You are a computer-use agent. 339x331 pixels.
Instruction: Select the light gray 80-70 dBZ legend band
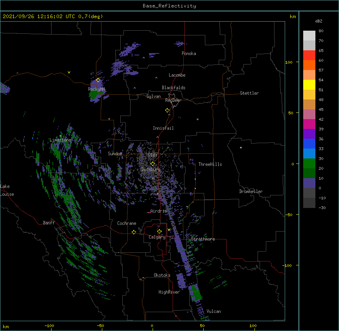point(309,36)
